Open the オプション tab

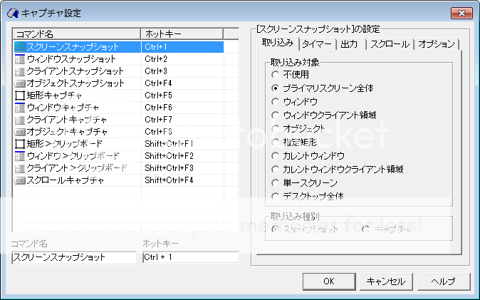point(437,44)
